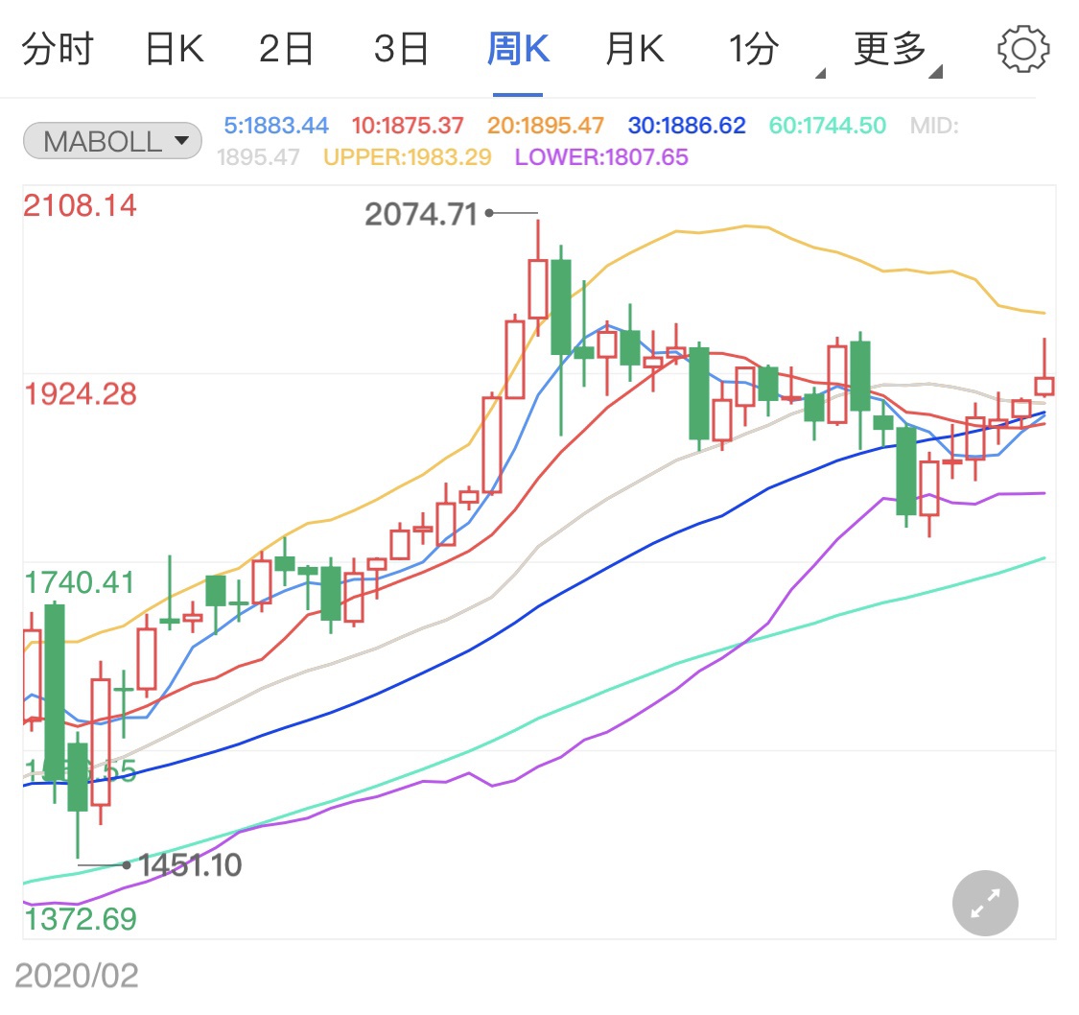This screenshot has height=1015, width=1079.
Task: Select the 日K chart tab
Action: pos(174,49)
